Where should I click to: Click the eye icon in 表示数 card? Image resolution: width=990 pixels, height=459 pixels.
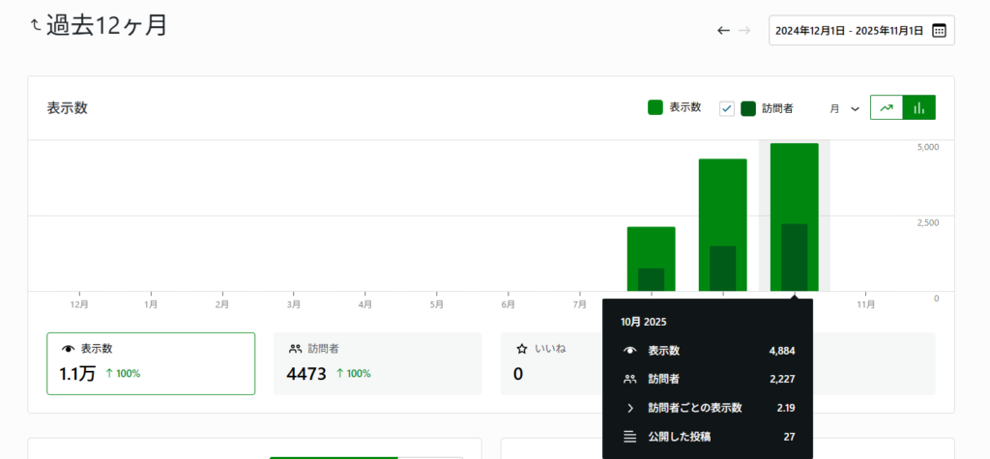68,348
